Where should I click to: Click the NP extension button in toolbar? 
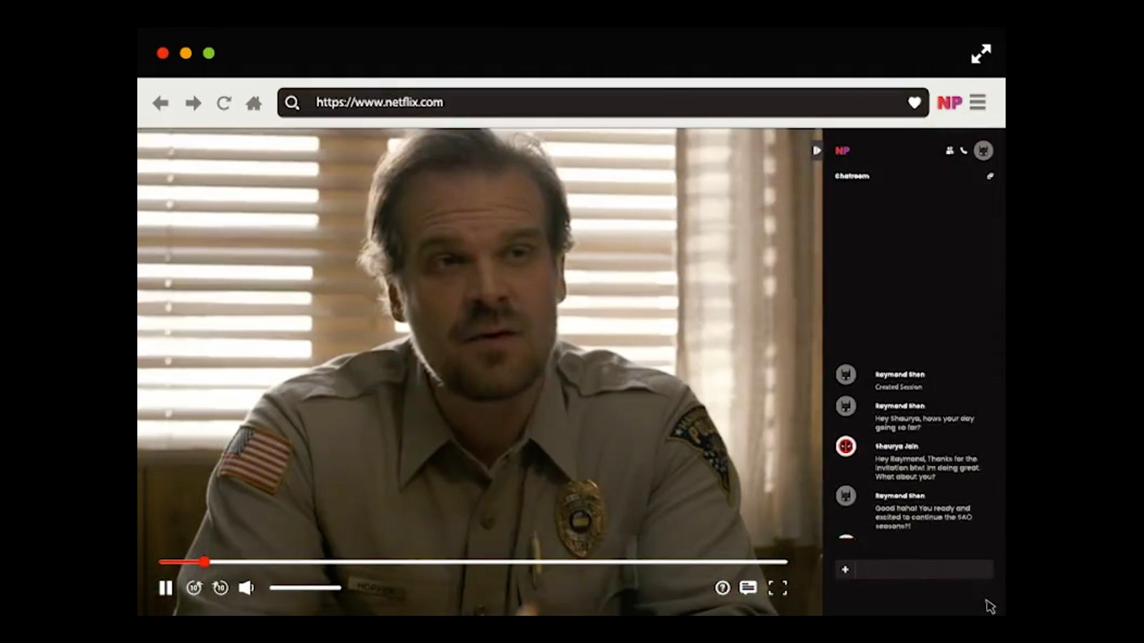950,103
